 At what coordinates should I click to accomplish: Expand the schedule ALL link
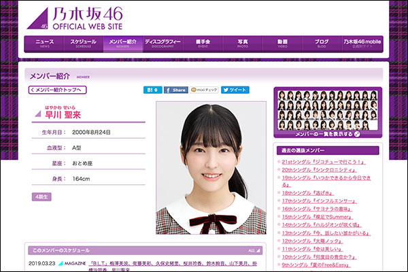[x=253, y=250]
